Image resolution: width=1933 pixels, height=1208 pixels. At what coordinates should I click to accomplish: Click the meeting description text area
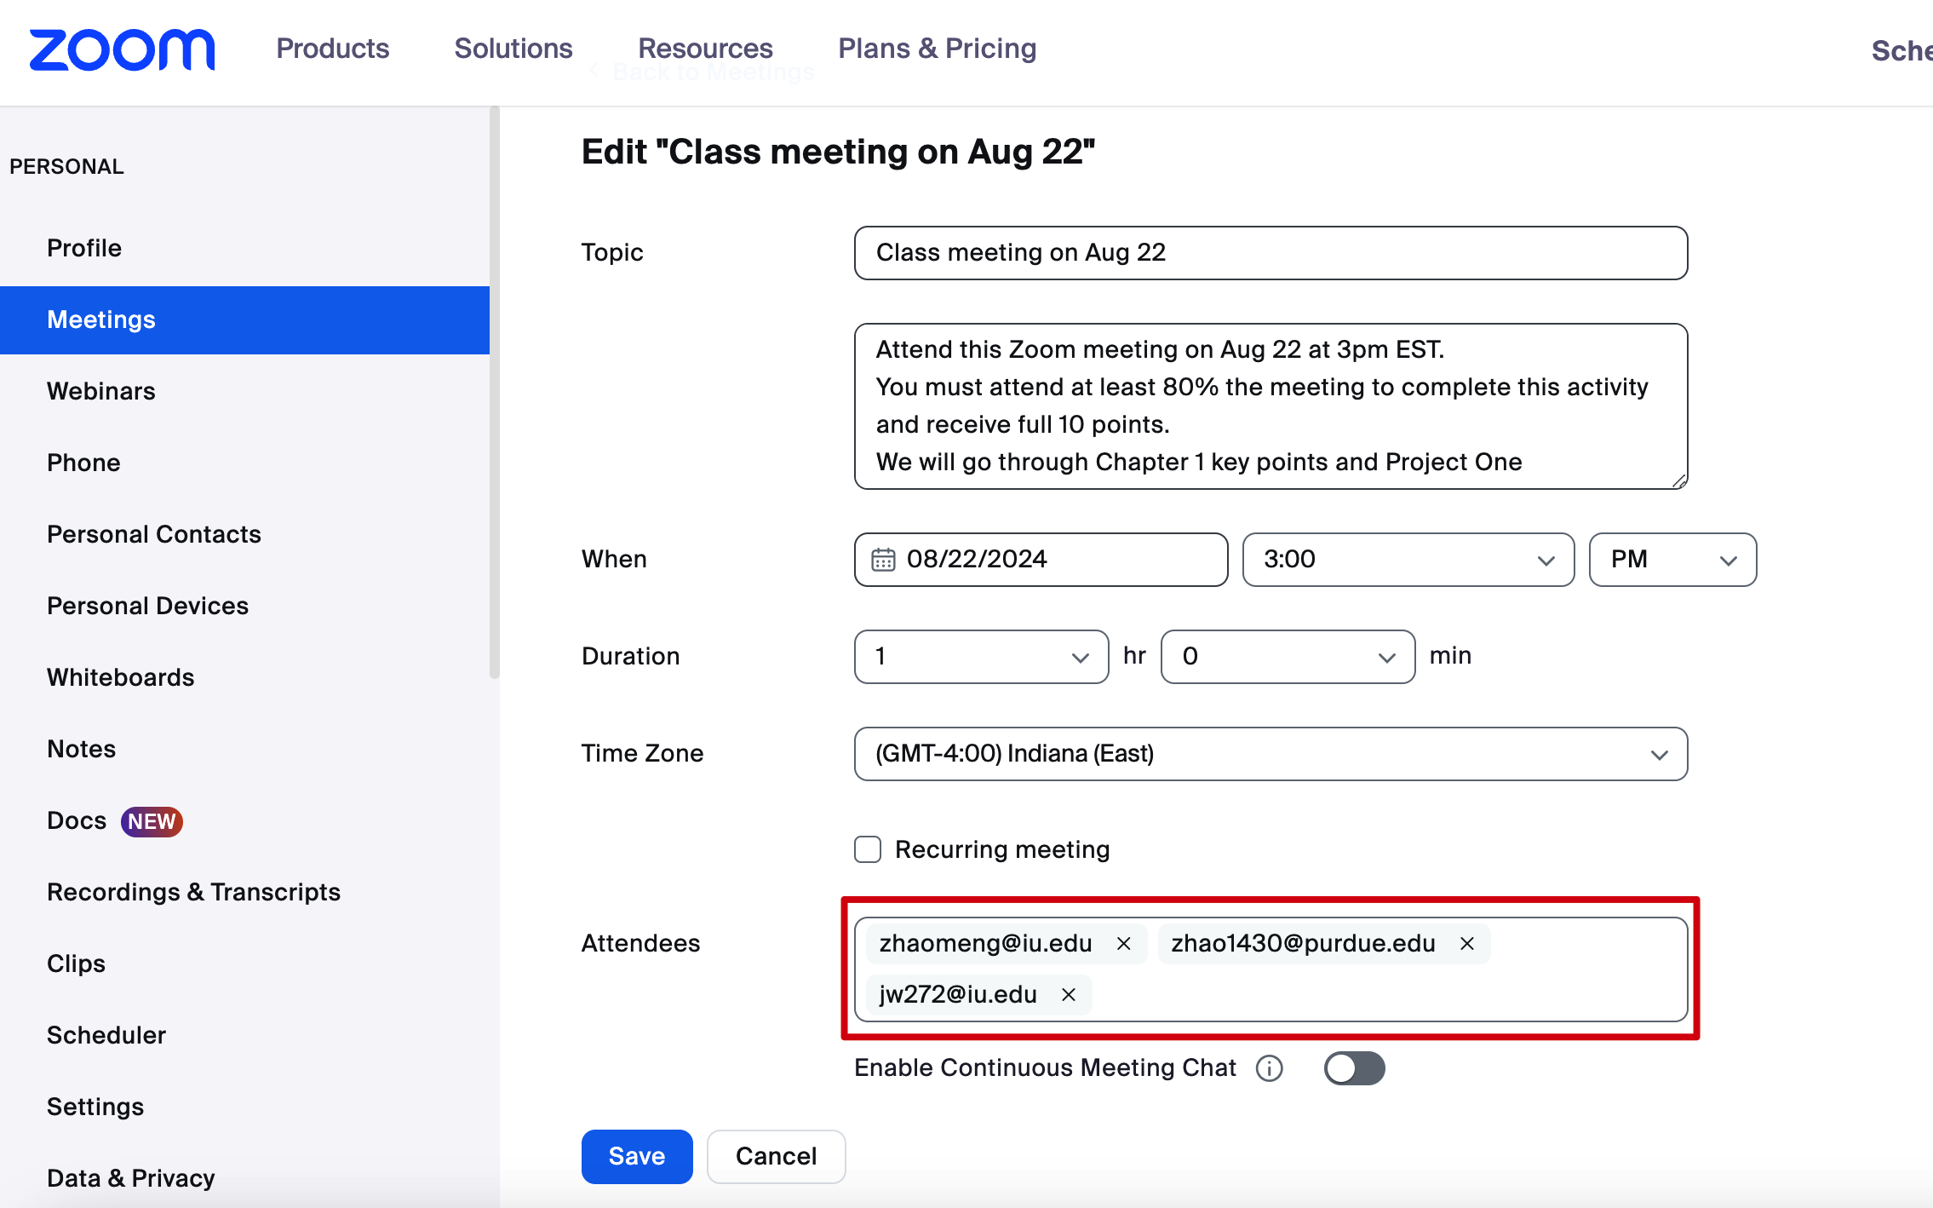(x=1271, y=406)
